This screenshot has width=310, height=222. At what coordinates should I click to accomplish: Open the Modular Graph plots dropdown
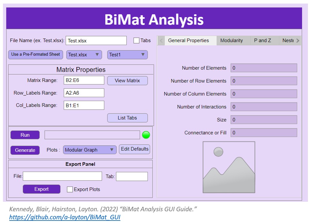90,150
